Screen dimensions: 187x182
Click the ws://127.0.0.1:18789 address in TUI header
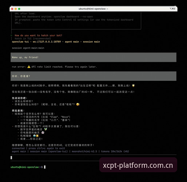click(47, 42)
